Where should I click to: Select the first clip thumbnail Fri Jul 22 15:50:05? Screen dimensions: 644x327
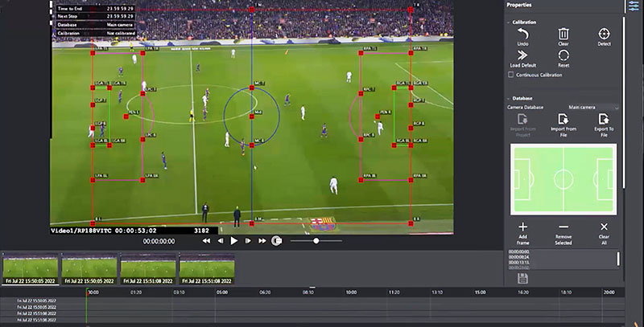click(x=31, y=269)
